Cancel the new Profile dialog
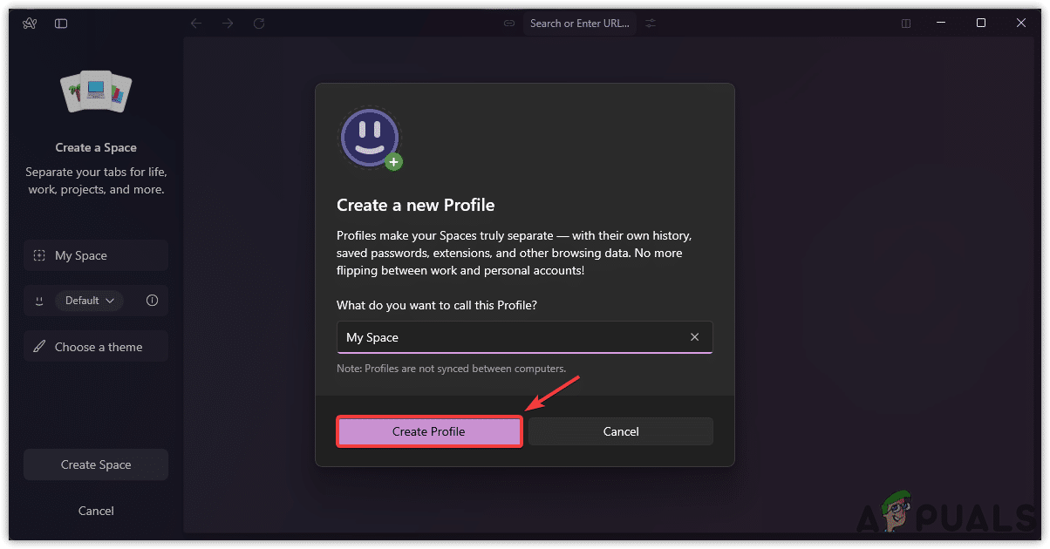The height and width of the screenshot is (549, 1050). 621,431
